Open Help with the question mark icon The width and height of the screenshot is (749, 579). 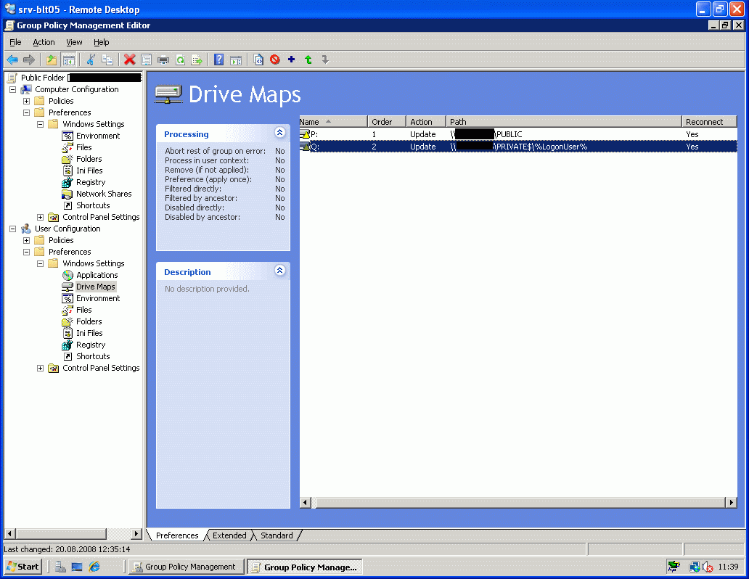[x=218, y=59]
